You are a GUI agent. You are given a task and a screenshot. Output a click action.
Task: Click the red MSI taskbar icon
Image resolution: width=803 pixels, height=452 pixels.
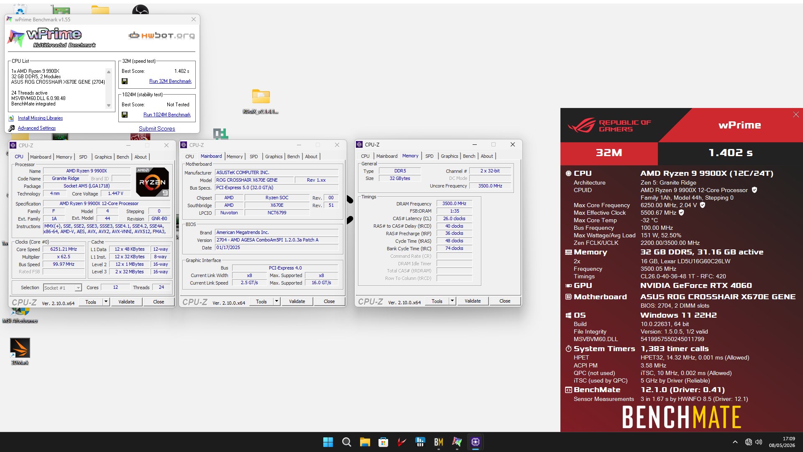point(401,442)
